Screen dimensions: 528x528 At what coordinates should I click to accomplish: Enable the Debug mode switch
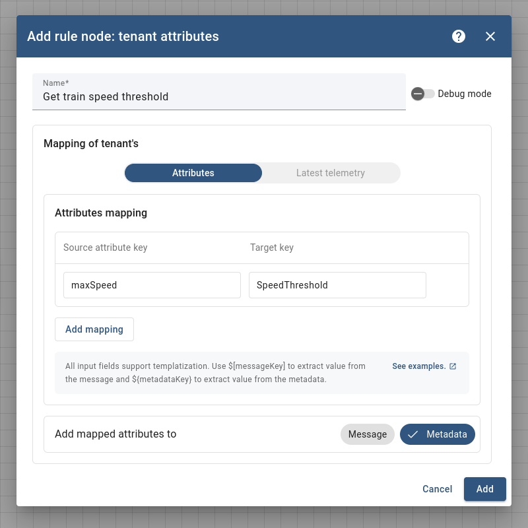tap(423, 94)
